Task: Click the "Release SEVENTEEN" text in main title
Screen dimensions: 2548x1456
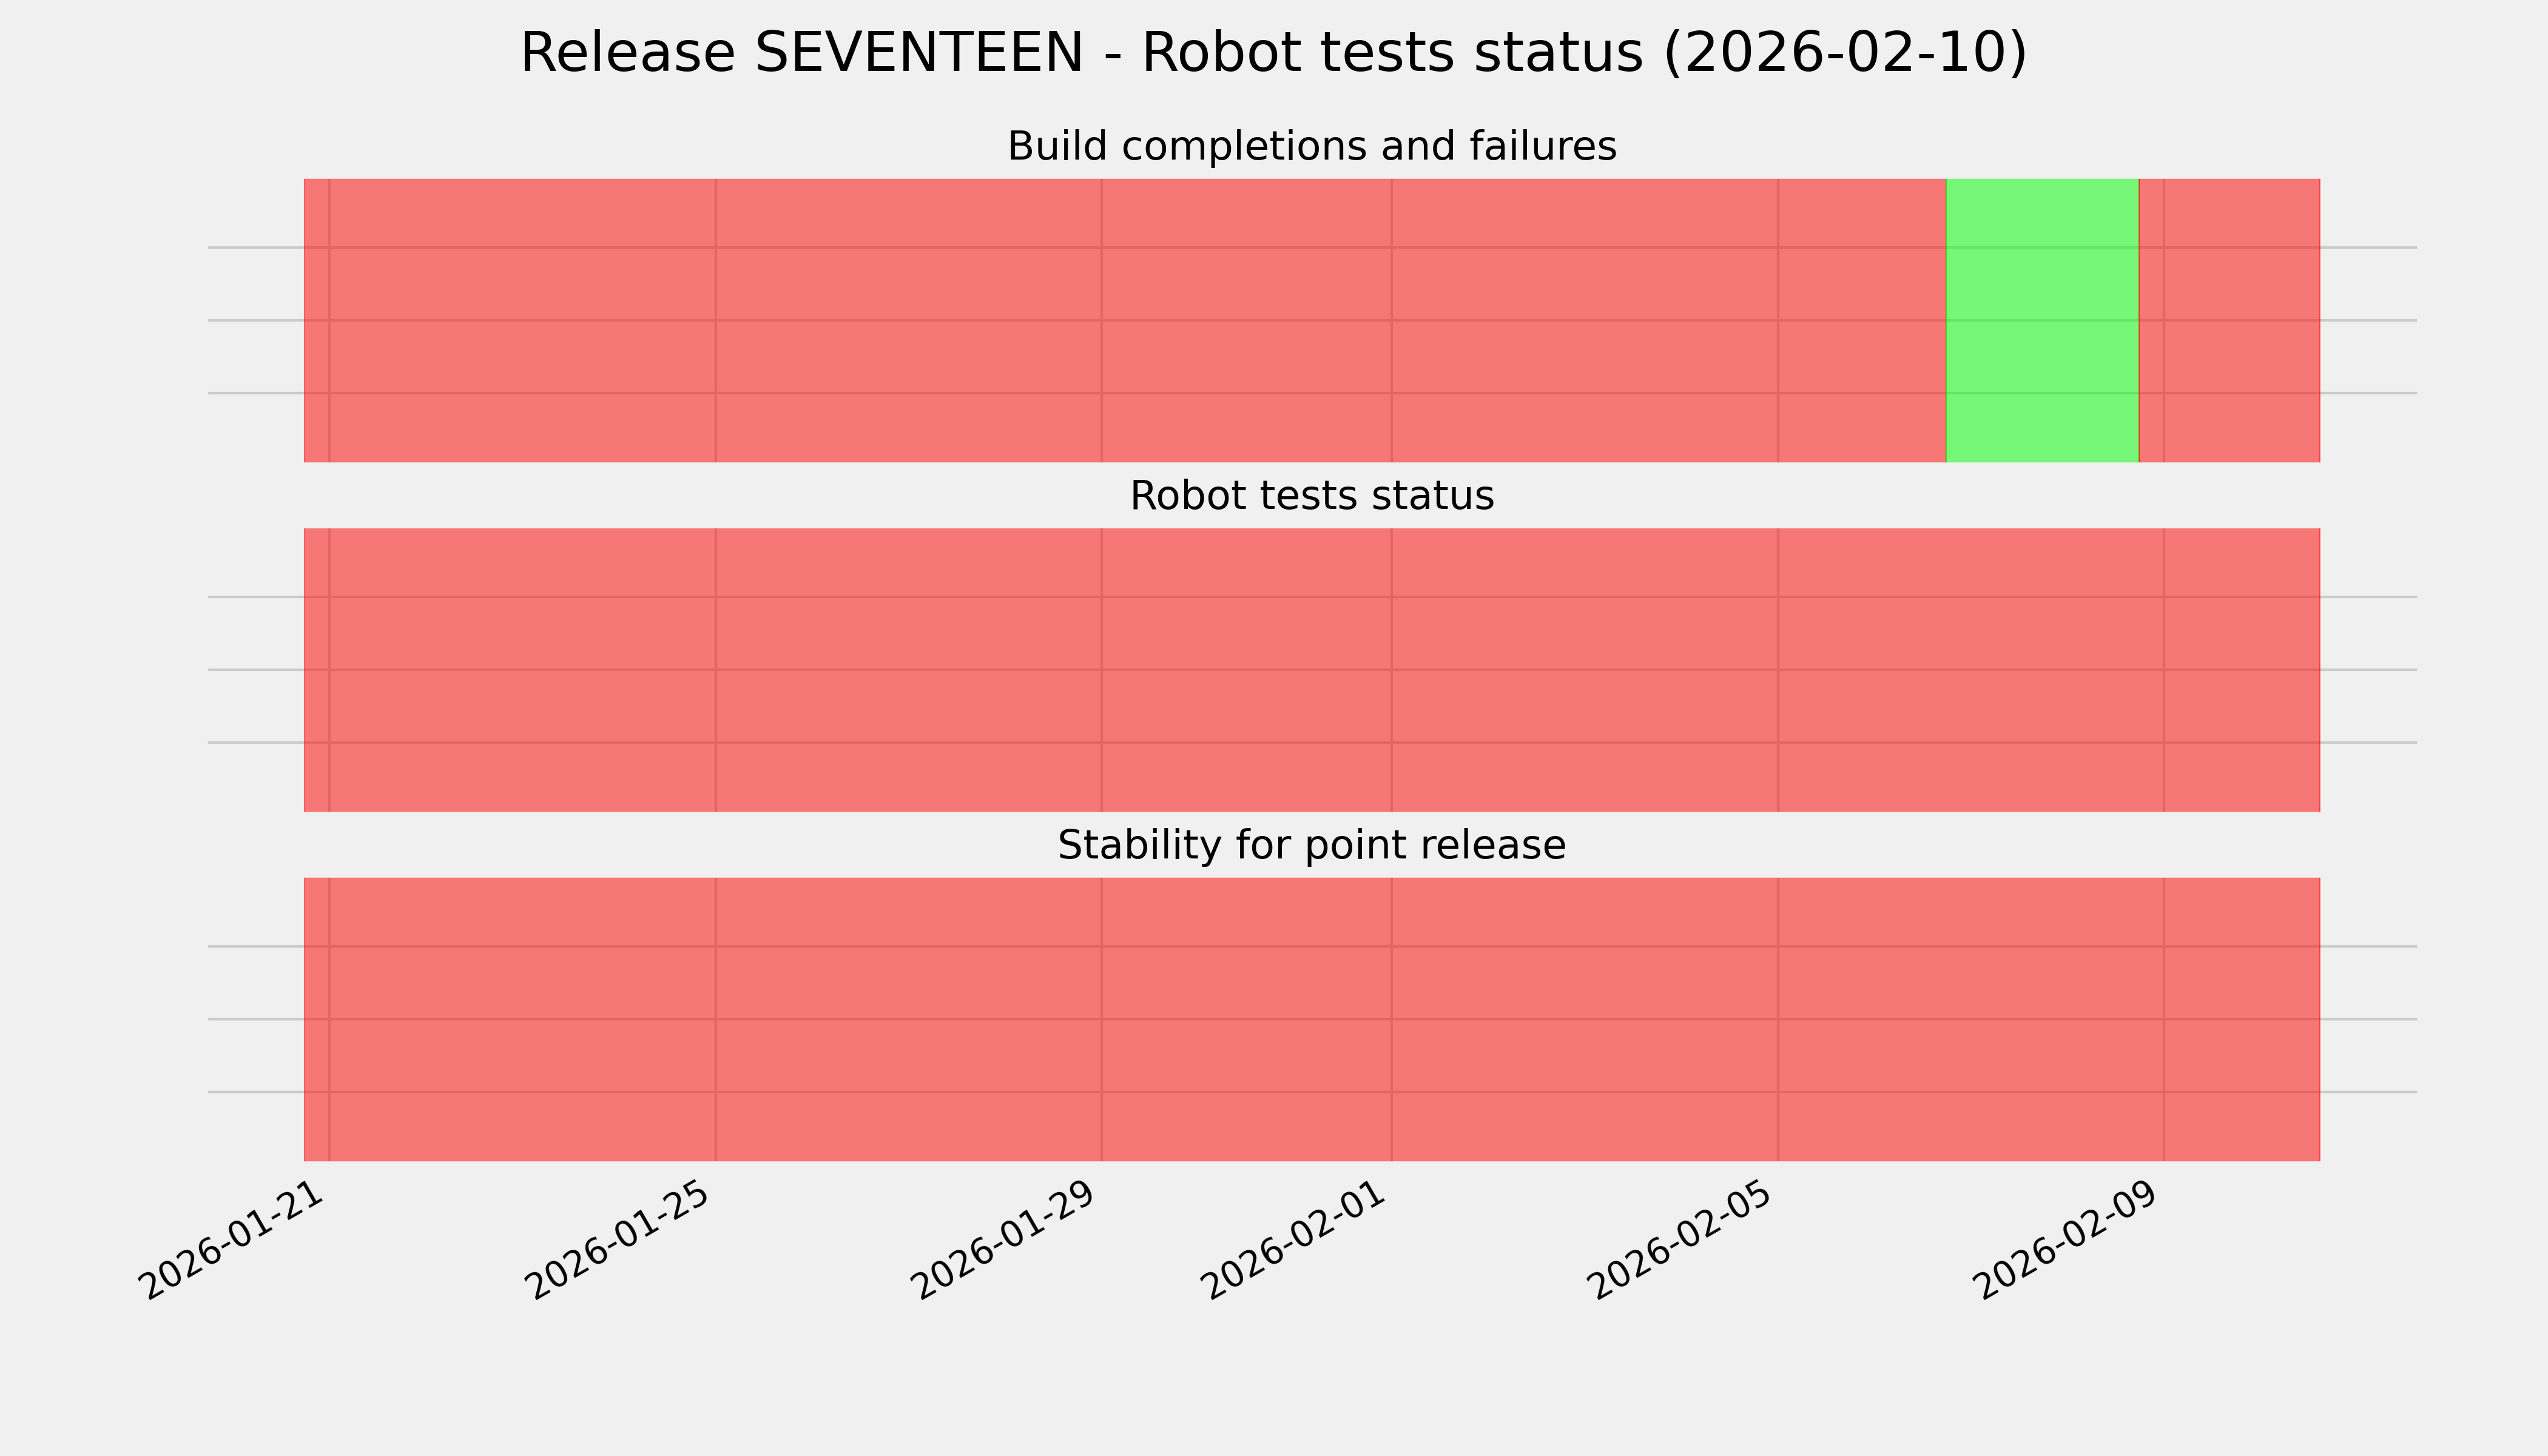Action: click(x=801, y=53)
